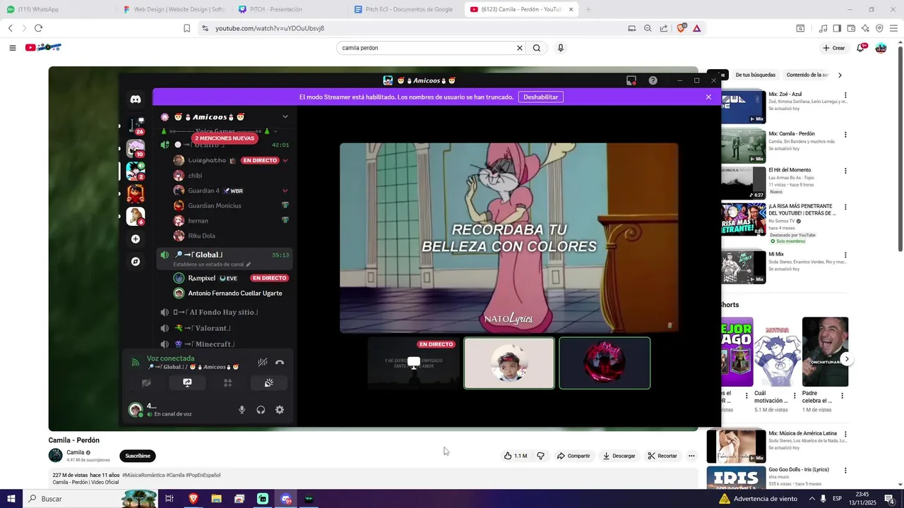Open Mix: Camila - Perdón thumbnail
Screen dimensions: 904x508
click(x=743, y=146)
